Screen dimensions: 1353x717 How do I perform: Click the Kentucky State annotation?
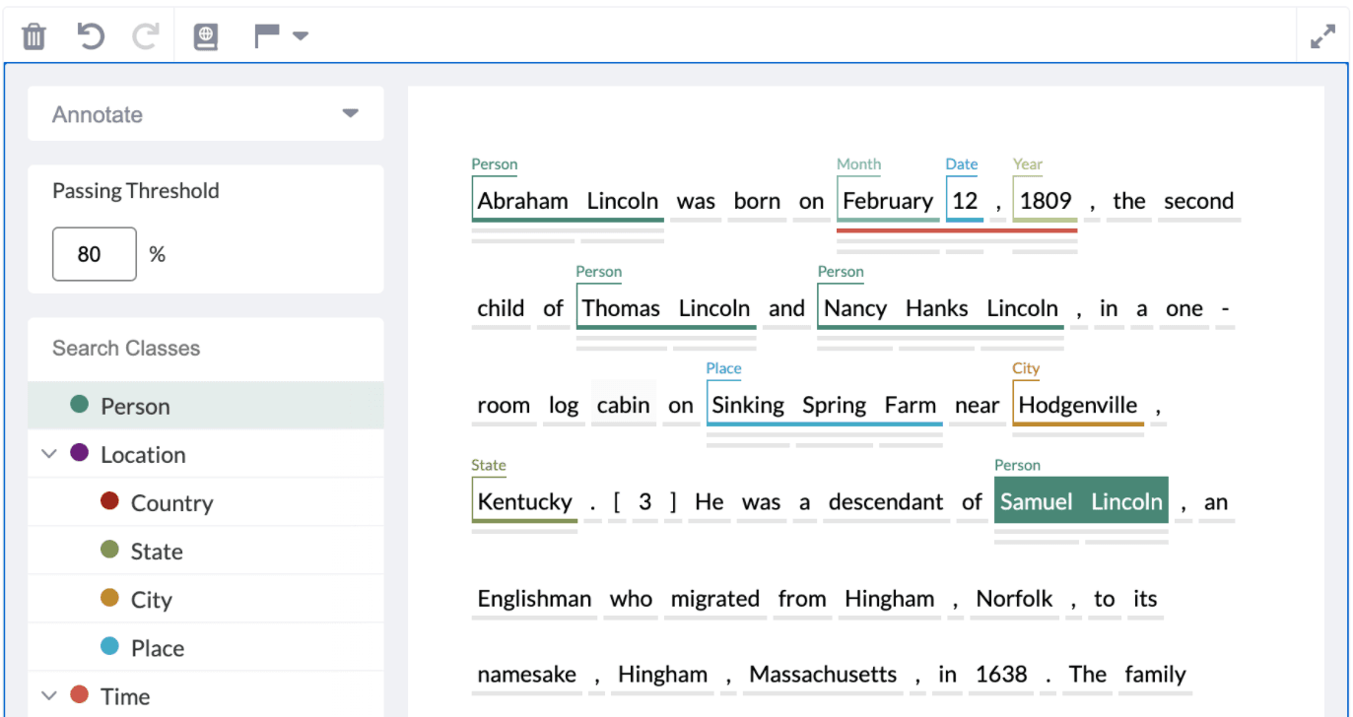click(x=523, y=501)
